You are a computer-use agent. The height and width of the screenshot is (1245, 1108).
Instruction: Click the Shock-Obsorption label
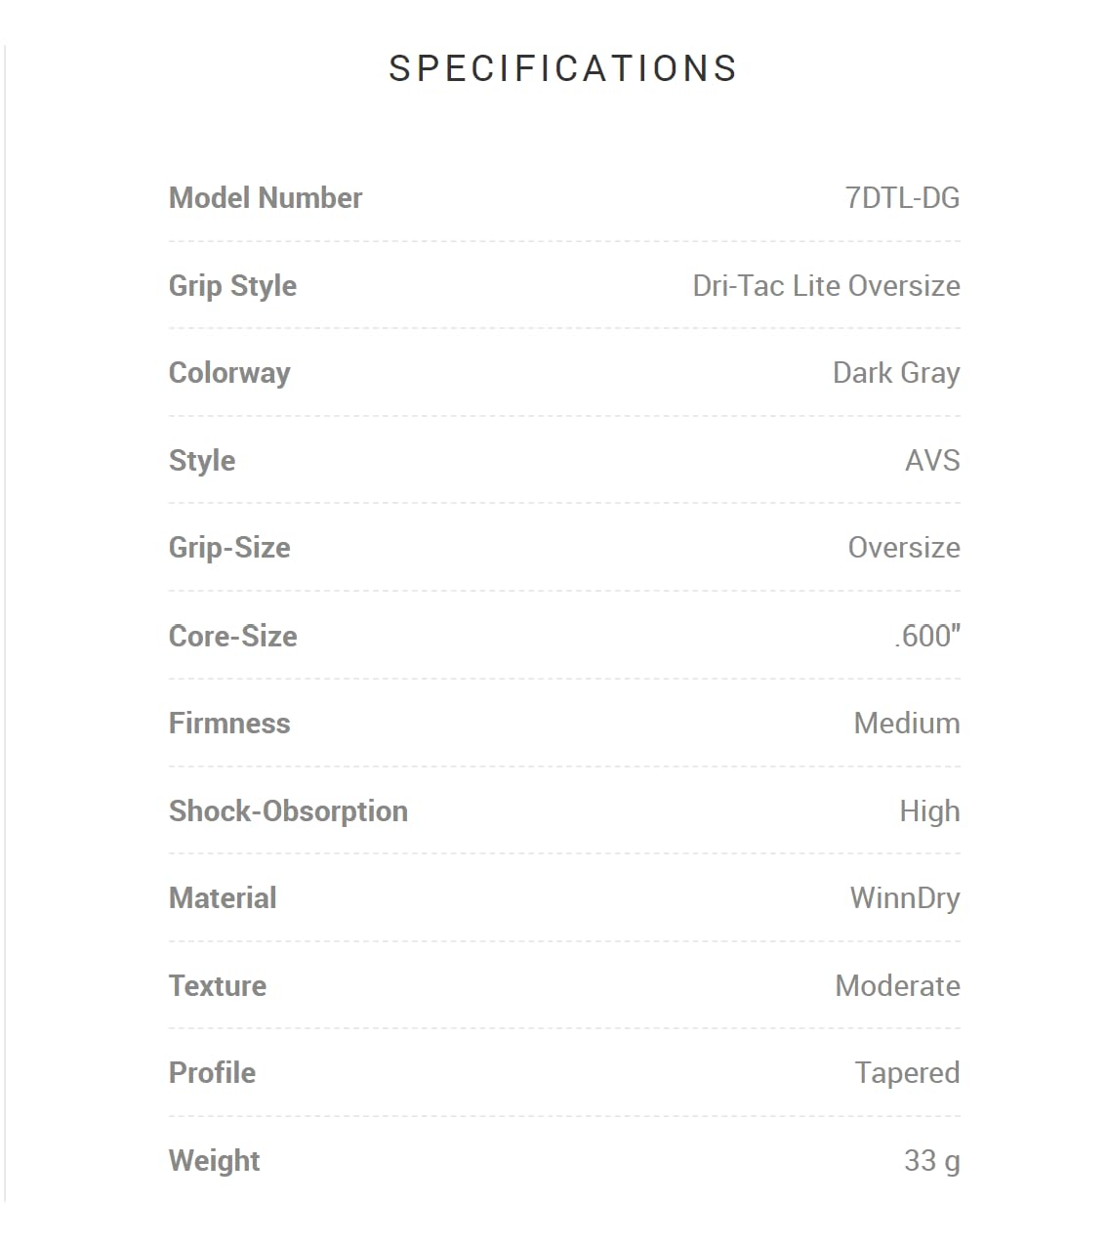[x=288, y=811]
